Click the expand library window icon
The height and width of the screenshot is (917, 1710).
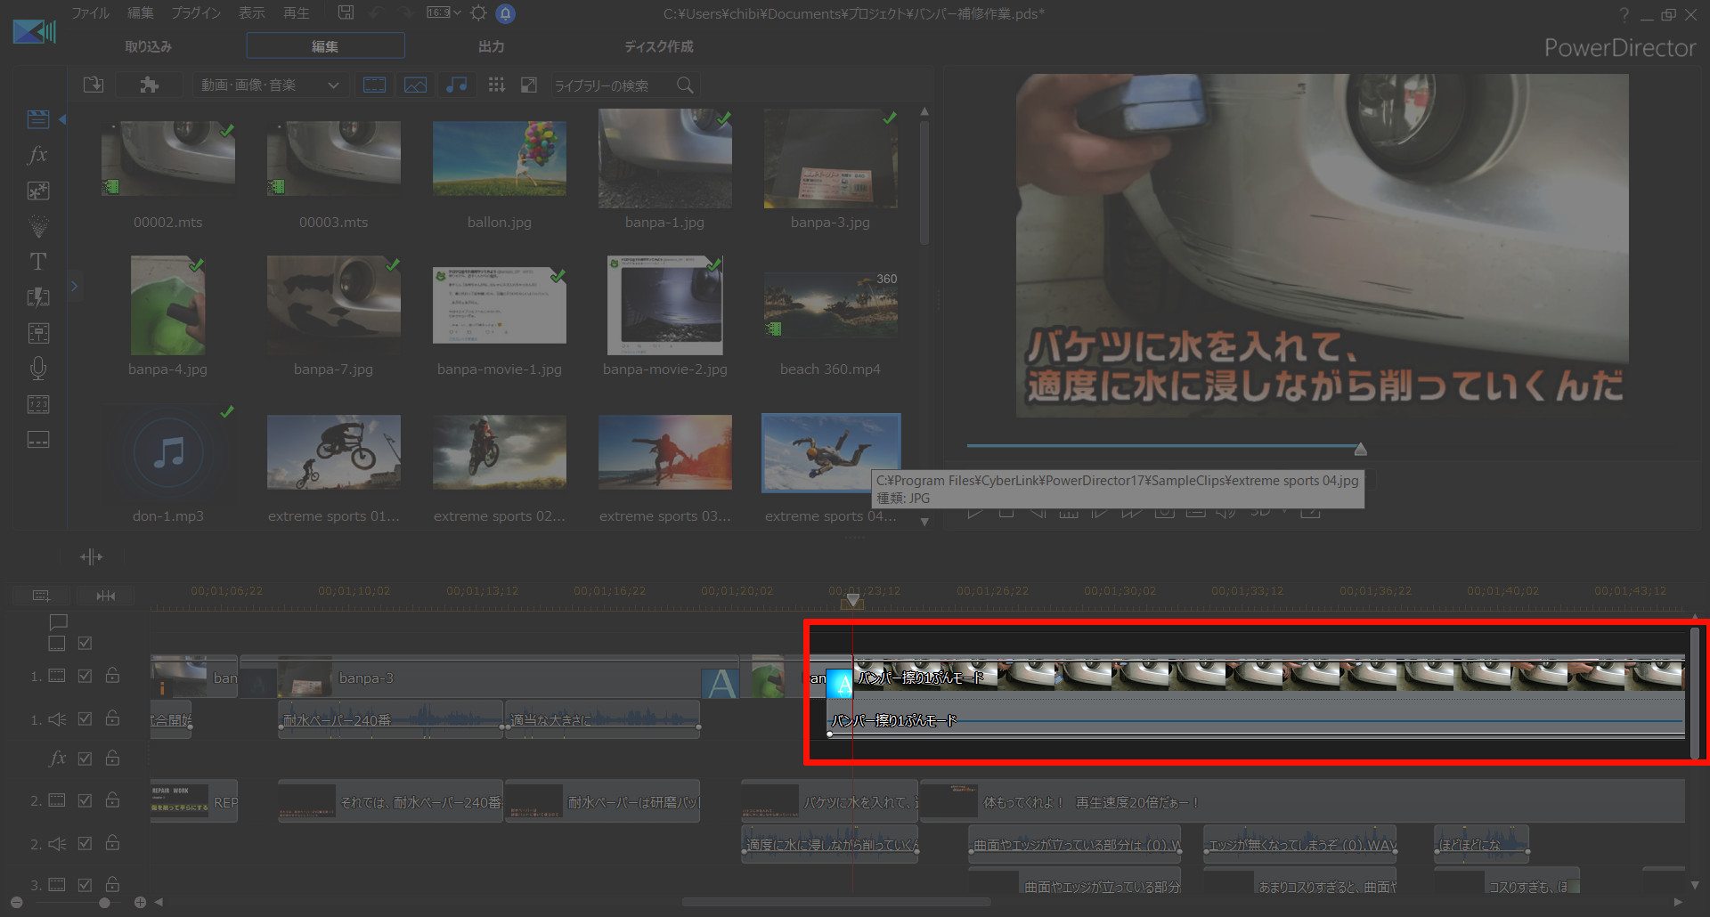pyautogui.click(x=529, y=85)
